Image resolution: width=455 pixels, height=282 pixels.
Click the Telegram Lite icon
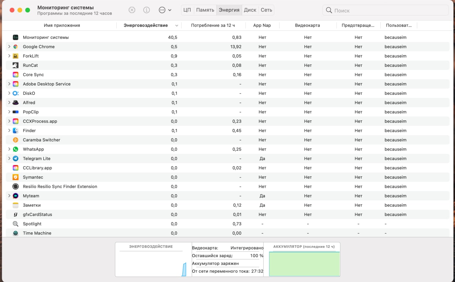click(15, 158)
